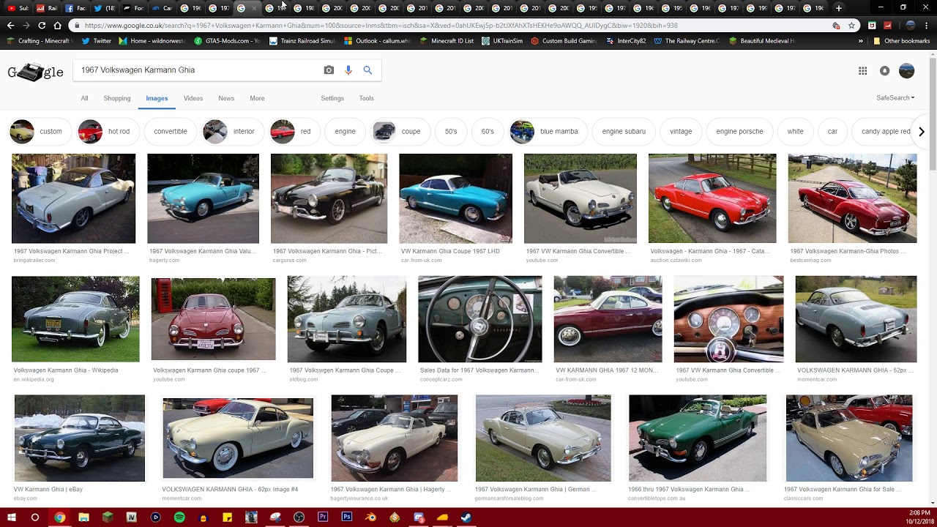937x527 pixels.
Task: Filter results by the red color chip
Action: [x=294, y=132]
